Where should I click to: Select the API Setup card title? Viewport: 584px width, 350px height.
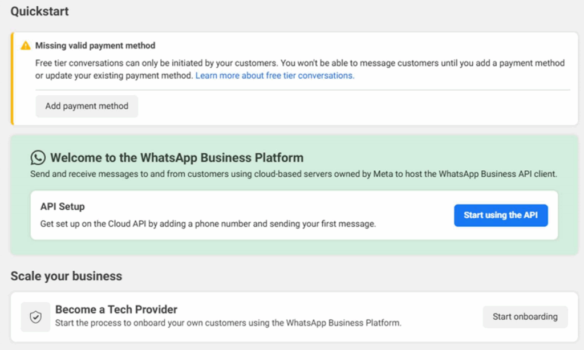click(63, 206)
